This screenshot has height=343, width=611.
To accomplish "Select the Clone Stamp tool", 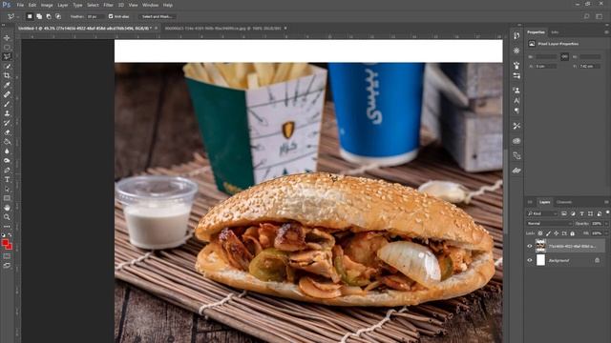I will point(7,113).
